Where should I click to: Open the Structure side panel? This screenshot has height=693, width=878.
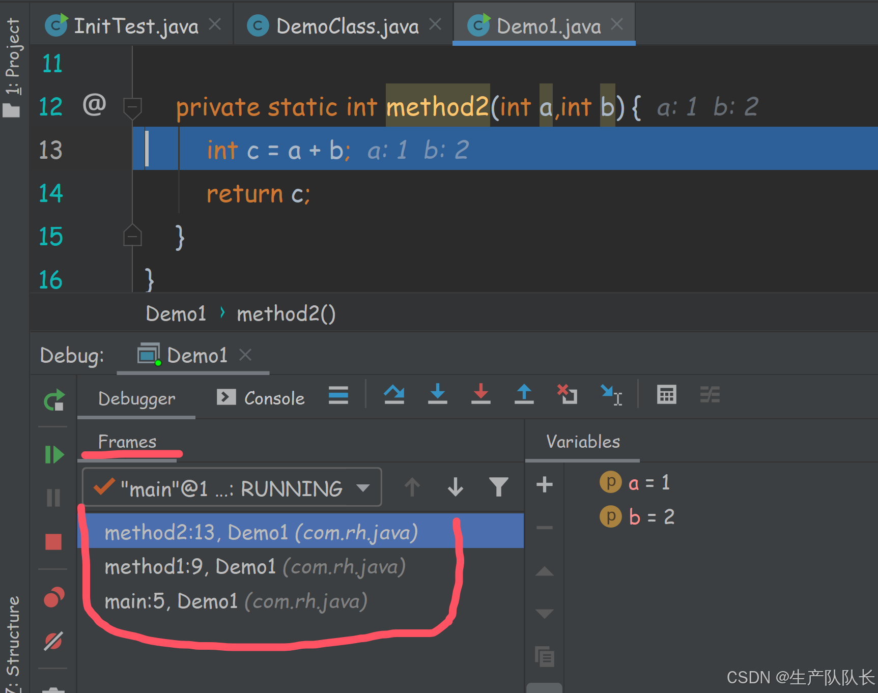point(12,644)
